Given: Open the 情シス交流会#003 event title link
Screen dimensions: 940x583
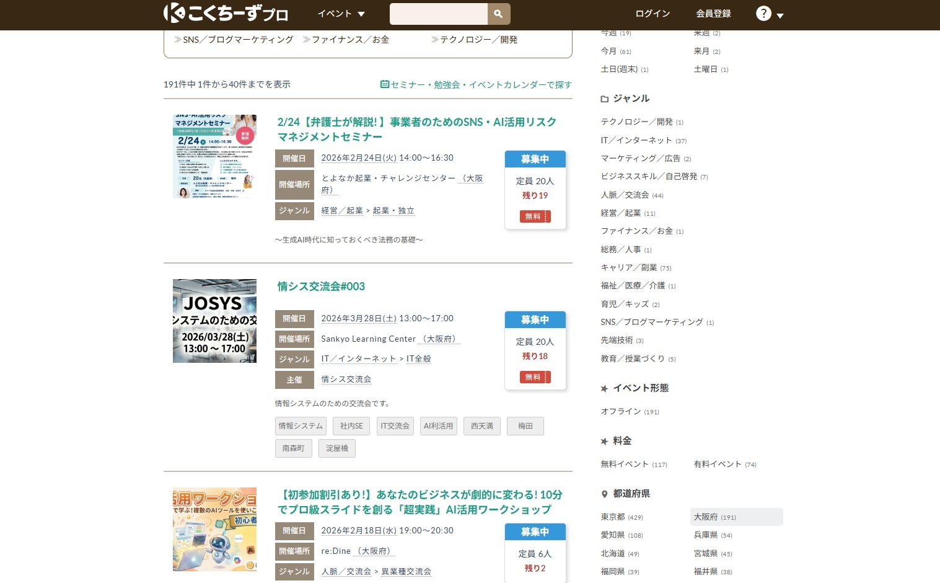Looking at the screenshot, I should point(321,287).
